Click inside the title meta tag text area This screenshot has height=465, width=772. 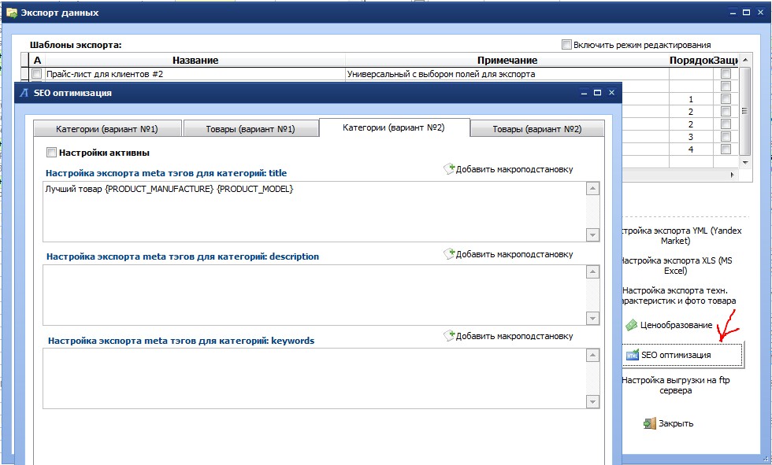[314, 212]
